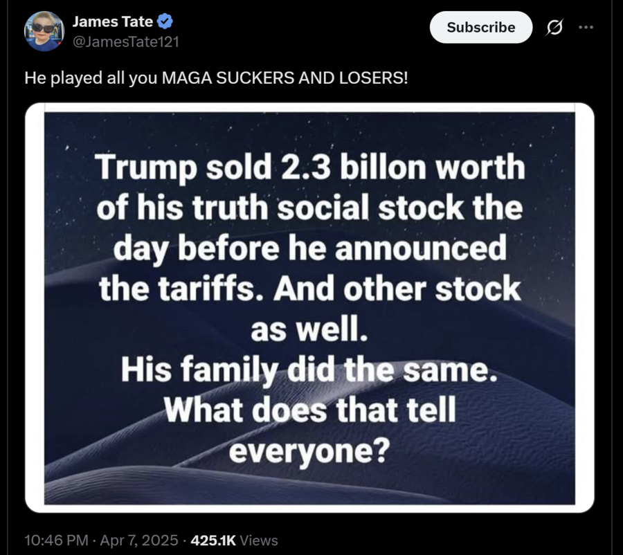The image size is (623, 555).
Task: Click the blue verified checkmark badge
Action: [x=165, y=21]
